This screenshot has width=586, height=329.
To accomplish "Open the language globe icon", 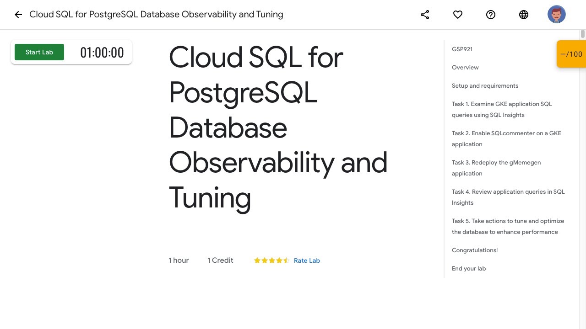I will [524, 15].
